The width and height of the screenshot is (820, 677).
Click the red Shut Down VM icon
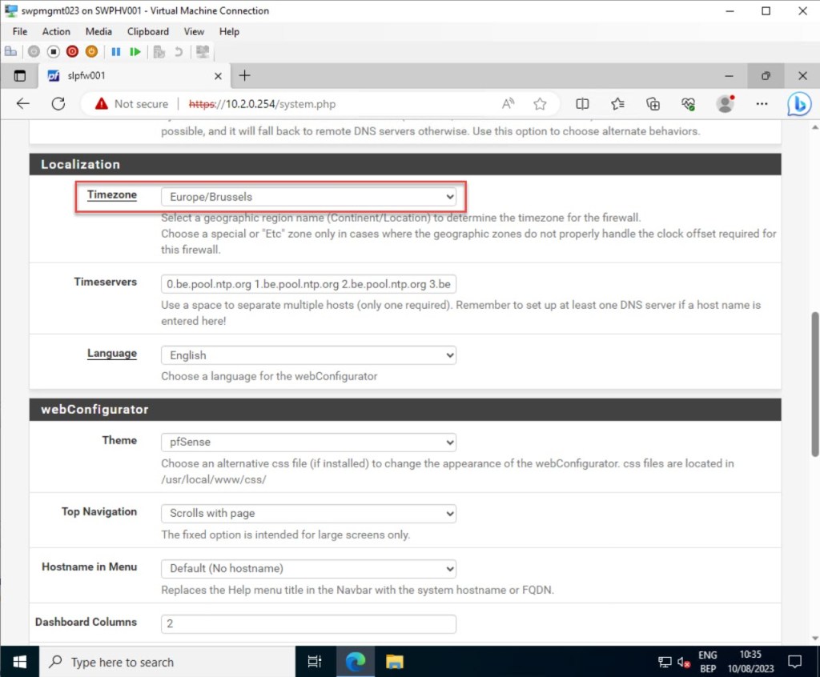[72, 51]
